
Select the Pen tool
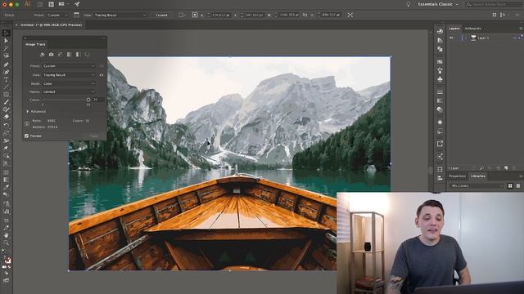point(6,64)
